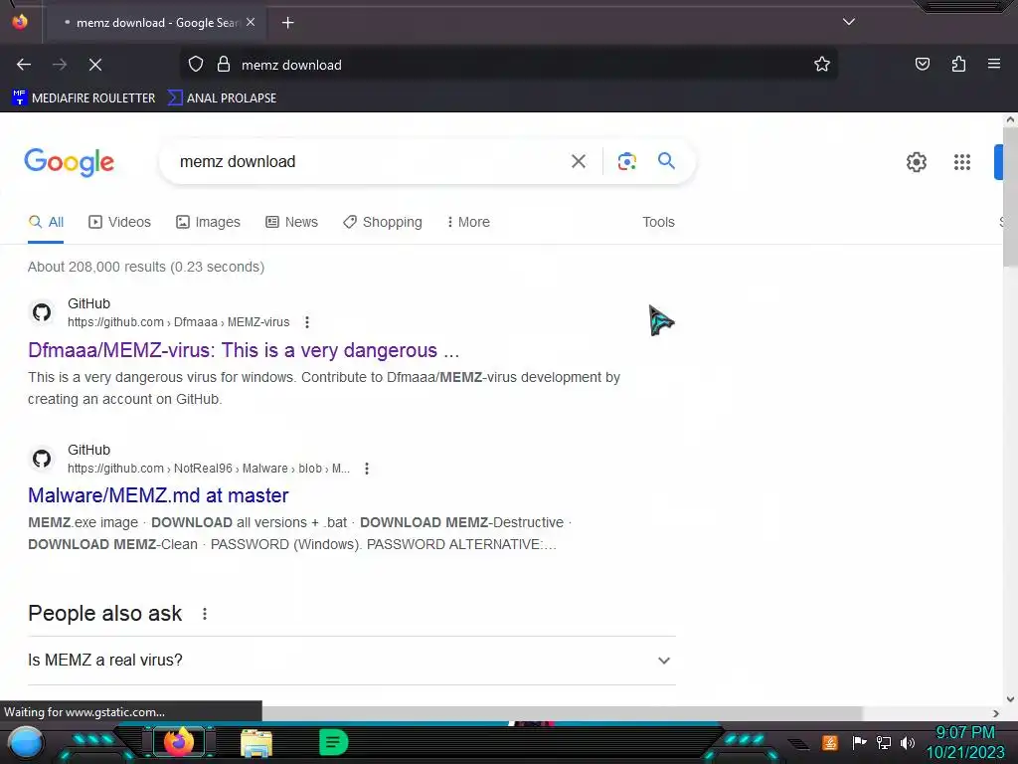The height and width of the screenshot is (764, 1018).
Task: Click GitHub favicon of Dfmaaa result
Action: (x=42, y=312)
